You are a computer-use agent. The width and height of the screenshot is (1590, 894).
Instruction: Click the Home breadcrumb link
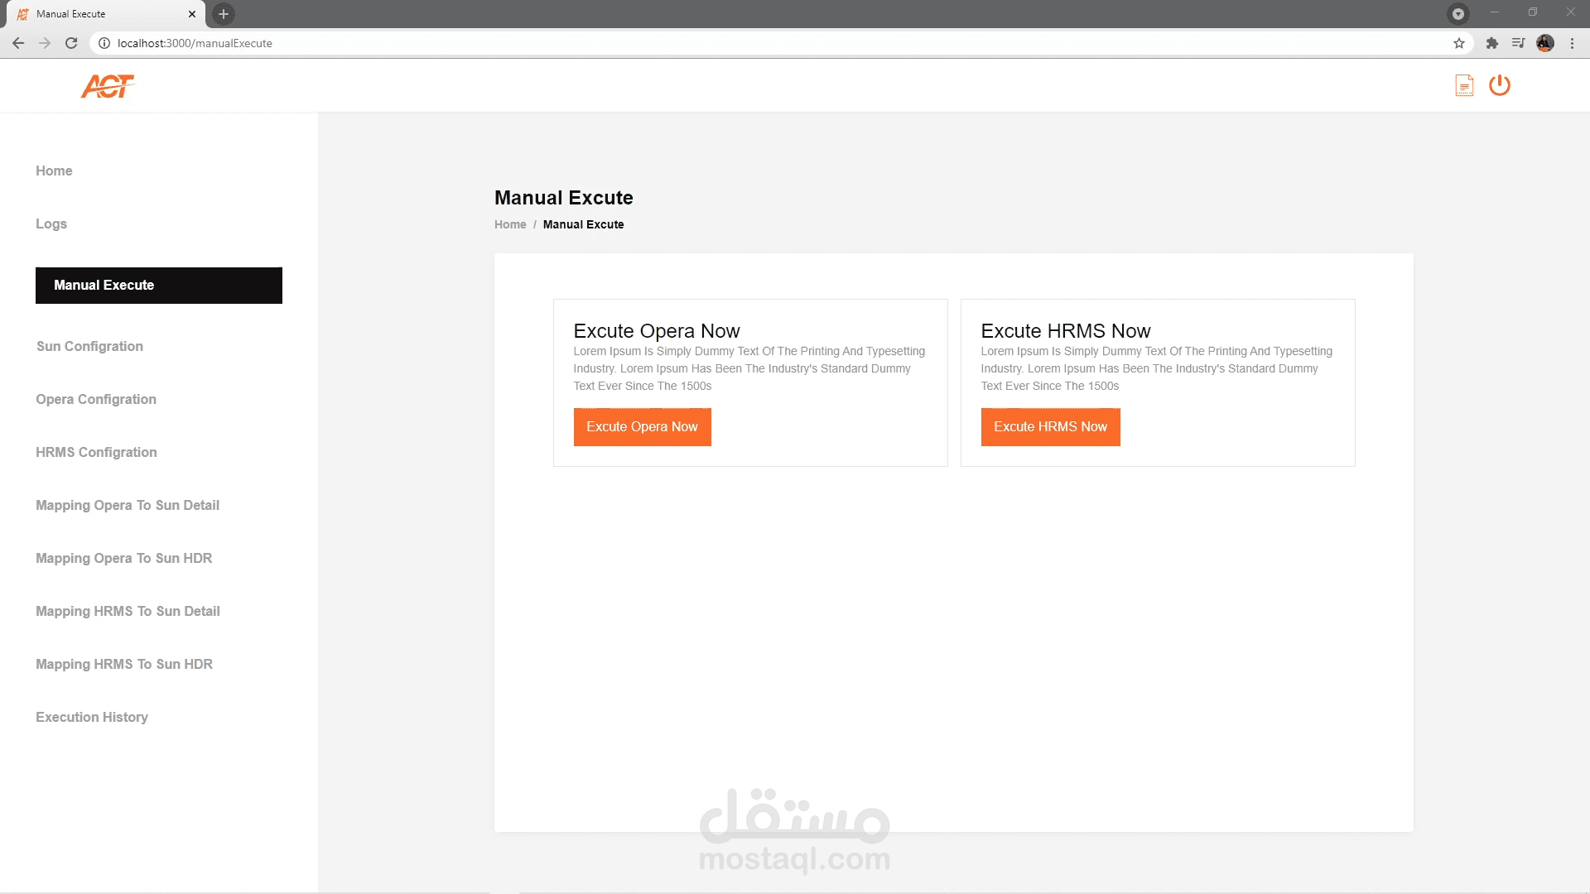510,224
